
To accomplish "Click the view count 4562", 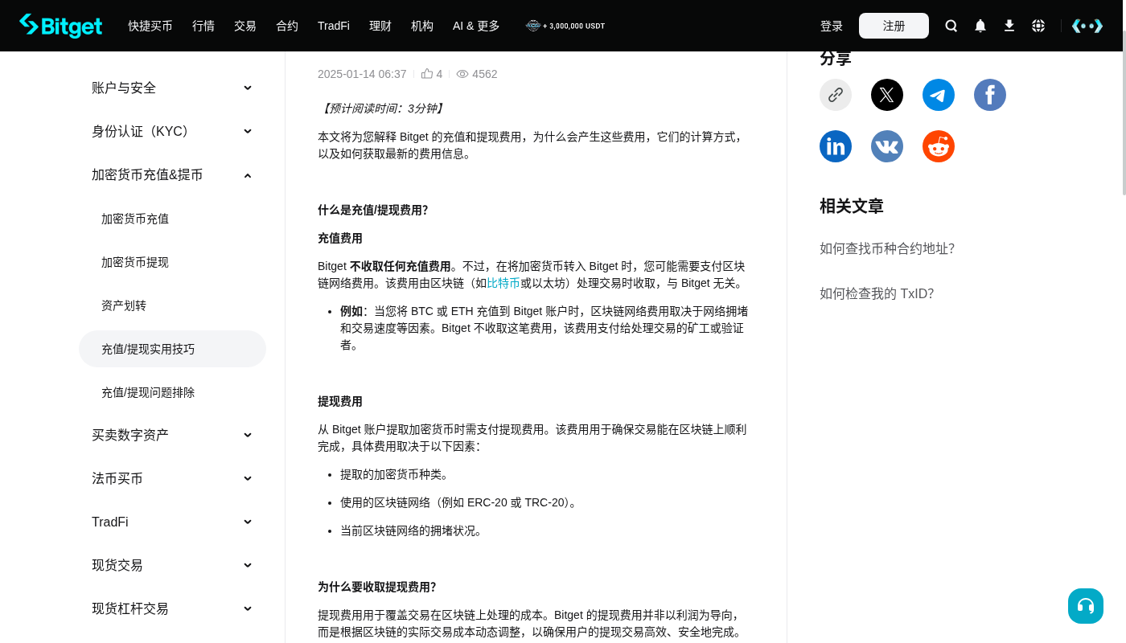I will pos(485,74).
